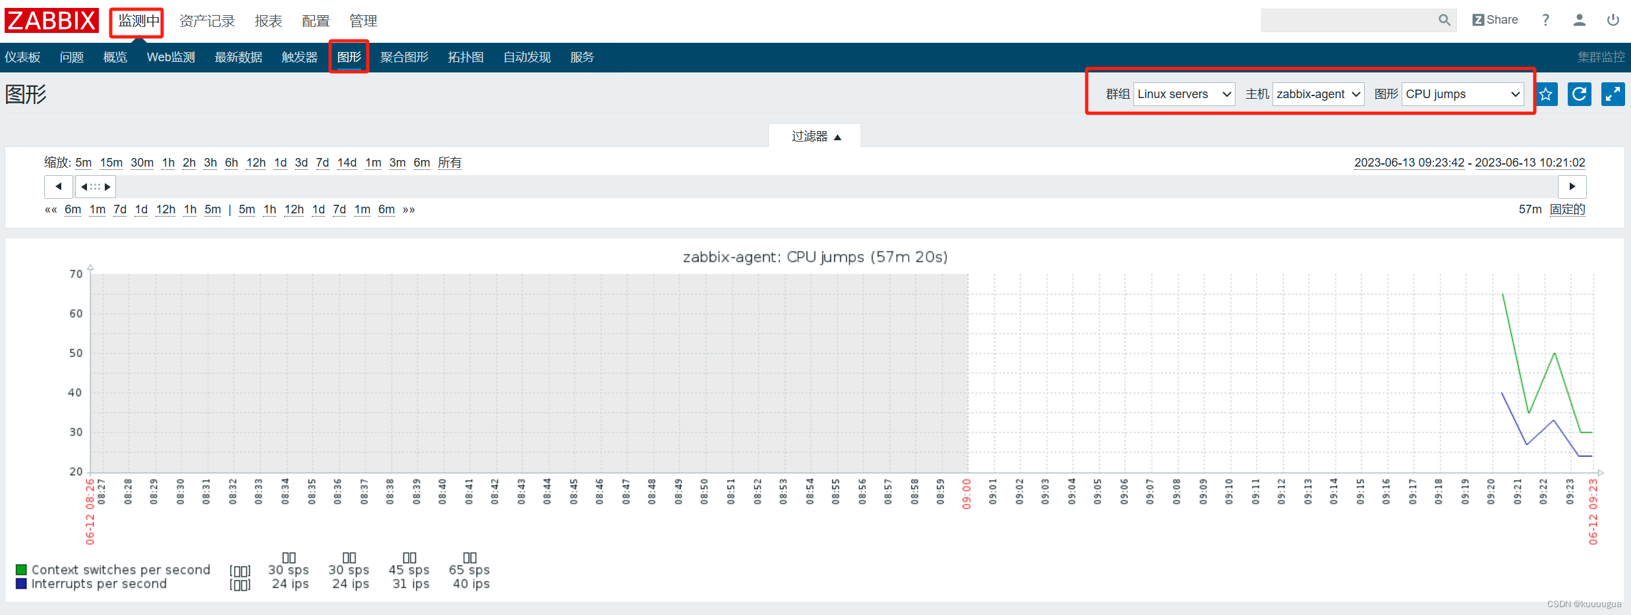Click 集群监控 label in nav bar
This screenshot has height=615, width=1631.
click(1601, 57)
